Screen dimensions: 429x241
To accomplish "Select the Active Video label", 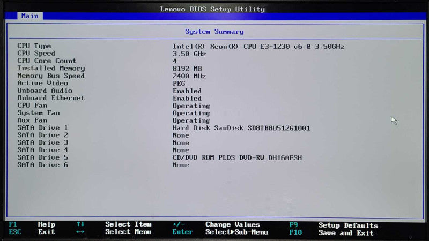I will (43, 83).
